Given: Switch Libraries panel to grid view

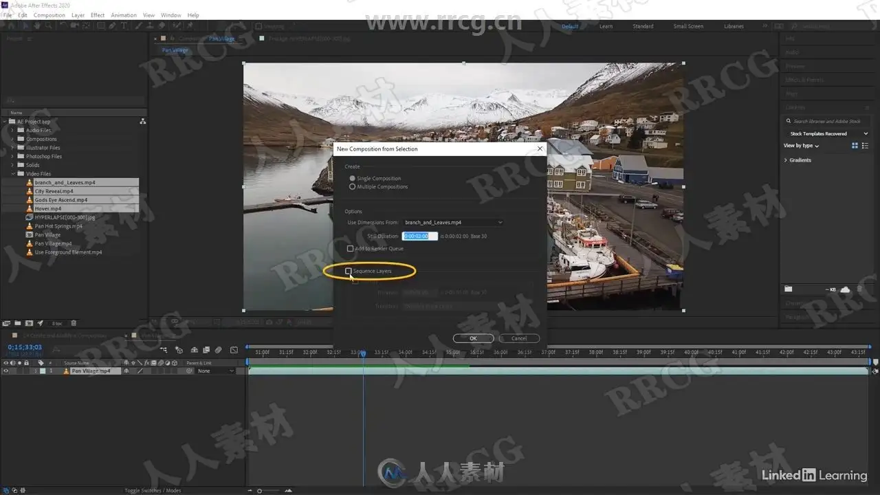Looking at the screenshot, I should click(x=855, y=146).
